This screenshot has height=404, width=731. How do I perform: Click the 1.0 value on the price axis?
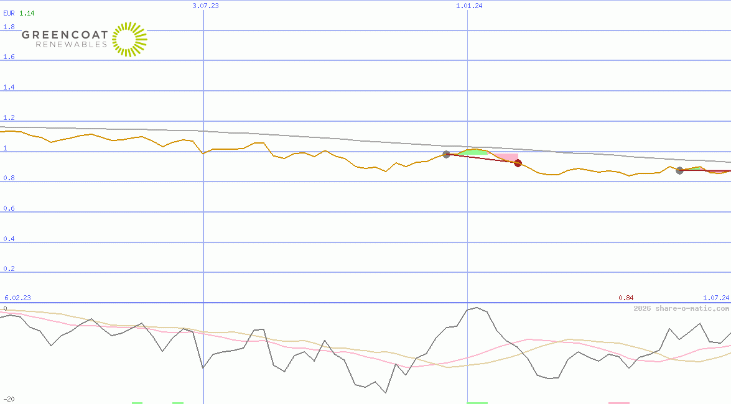[5, 148]
